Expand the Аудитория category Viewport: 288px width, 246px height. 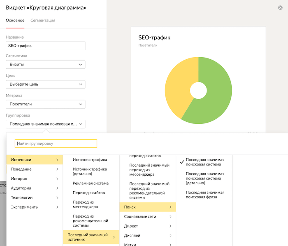coord(35,188)
